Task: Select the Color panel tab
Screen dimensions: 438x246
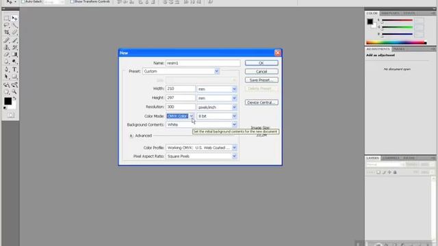Action: [372, 13]
